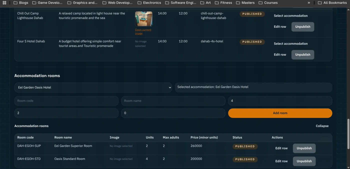Click the max adults field showing 2
The image size is (350, 169).
click(x=66, y=113)
